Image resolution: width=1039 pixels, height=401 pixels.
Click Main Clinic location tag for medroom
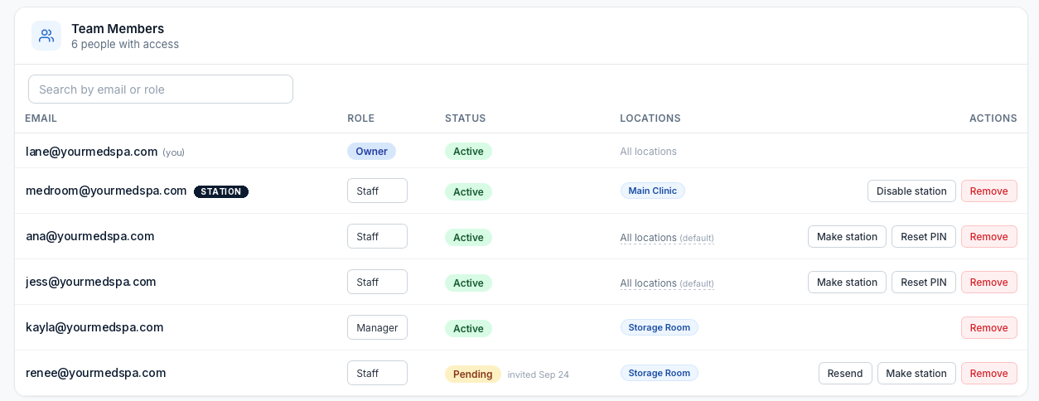[x=652, y=191]
